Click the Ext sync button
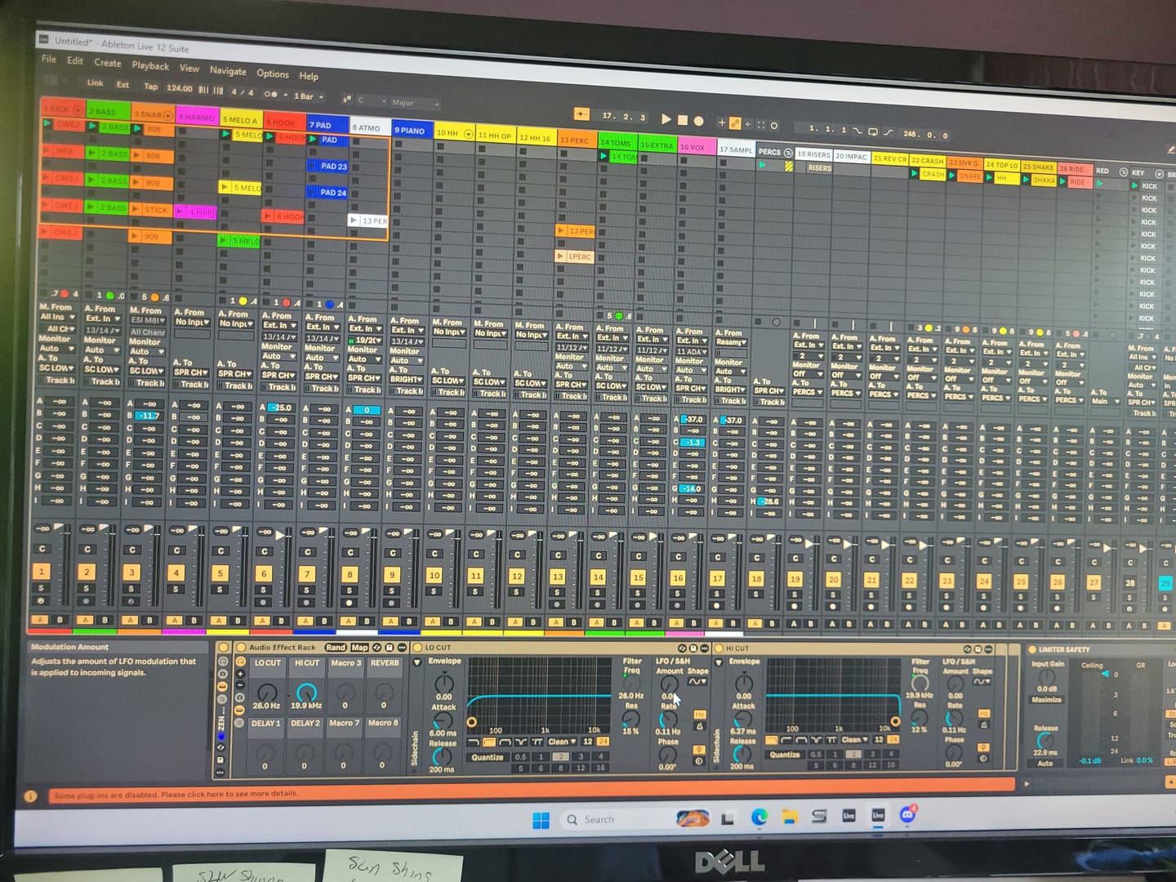 click(x=122, y=85)
